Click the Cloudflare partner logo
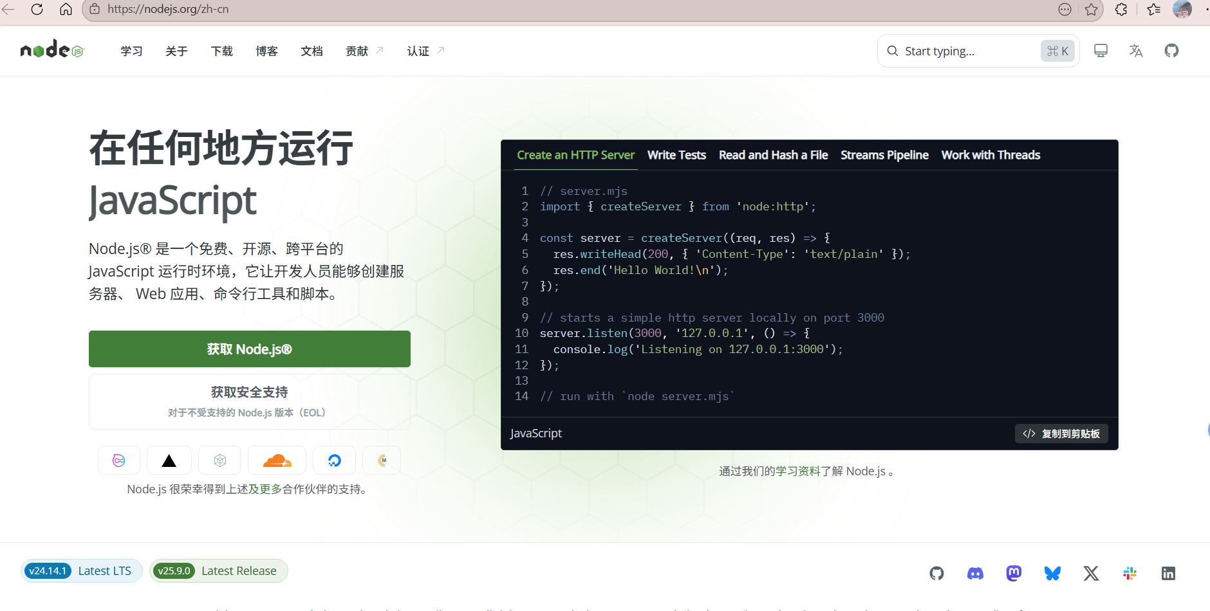 pyautogui.click(x=277, y=460)
